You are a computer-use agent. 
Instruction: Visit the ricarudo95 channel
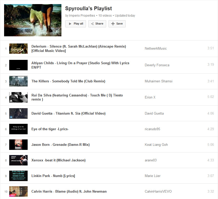152,129
